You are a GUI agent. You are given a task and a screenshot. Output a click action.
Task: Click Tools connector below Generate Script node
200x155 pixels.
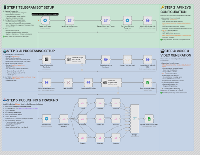[x=82, y=70]
